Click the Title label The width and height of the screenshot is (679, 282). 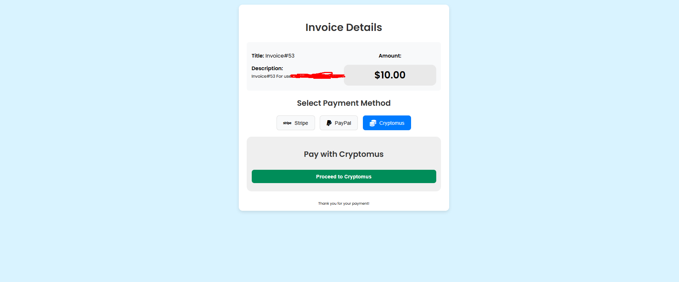[258, 56]
